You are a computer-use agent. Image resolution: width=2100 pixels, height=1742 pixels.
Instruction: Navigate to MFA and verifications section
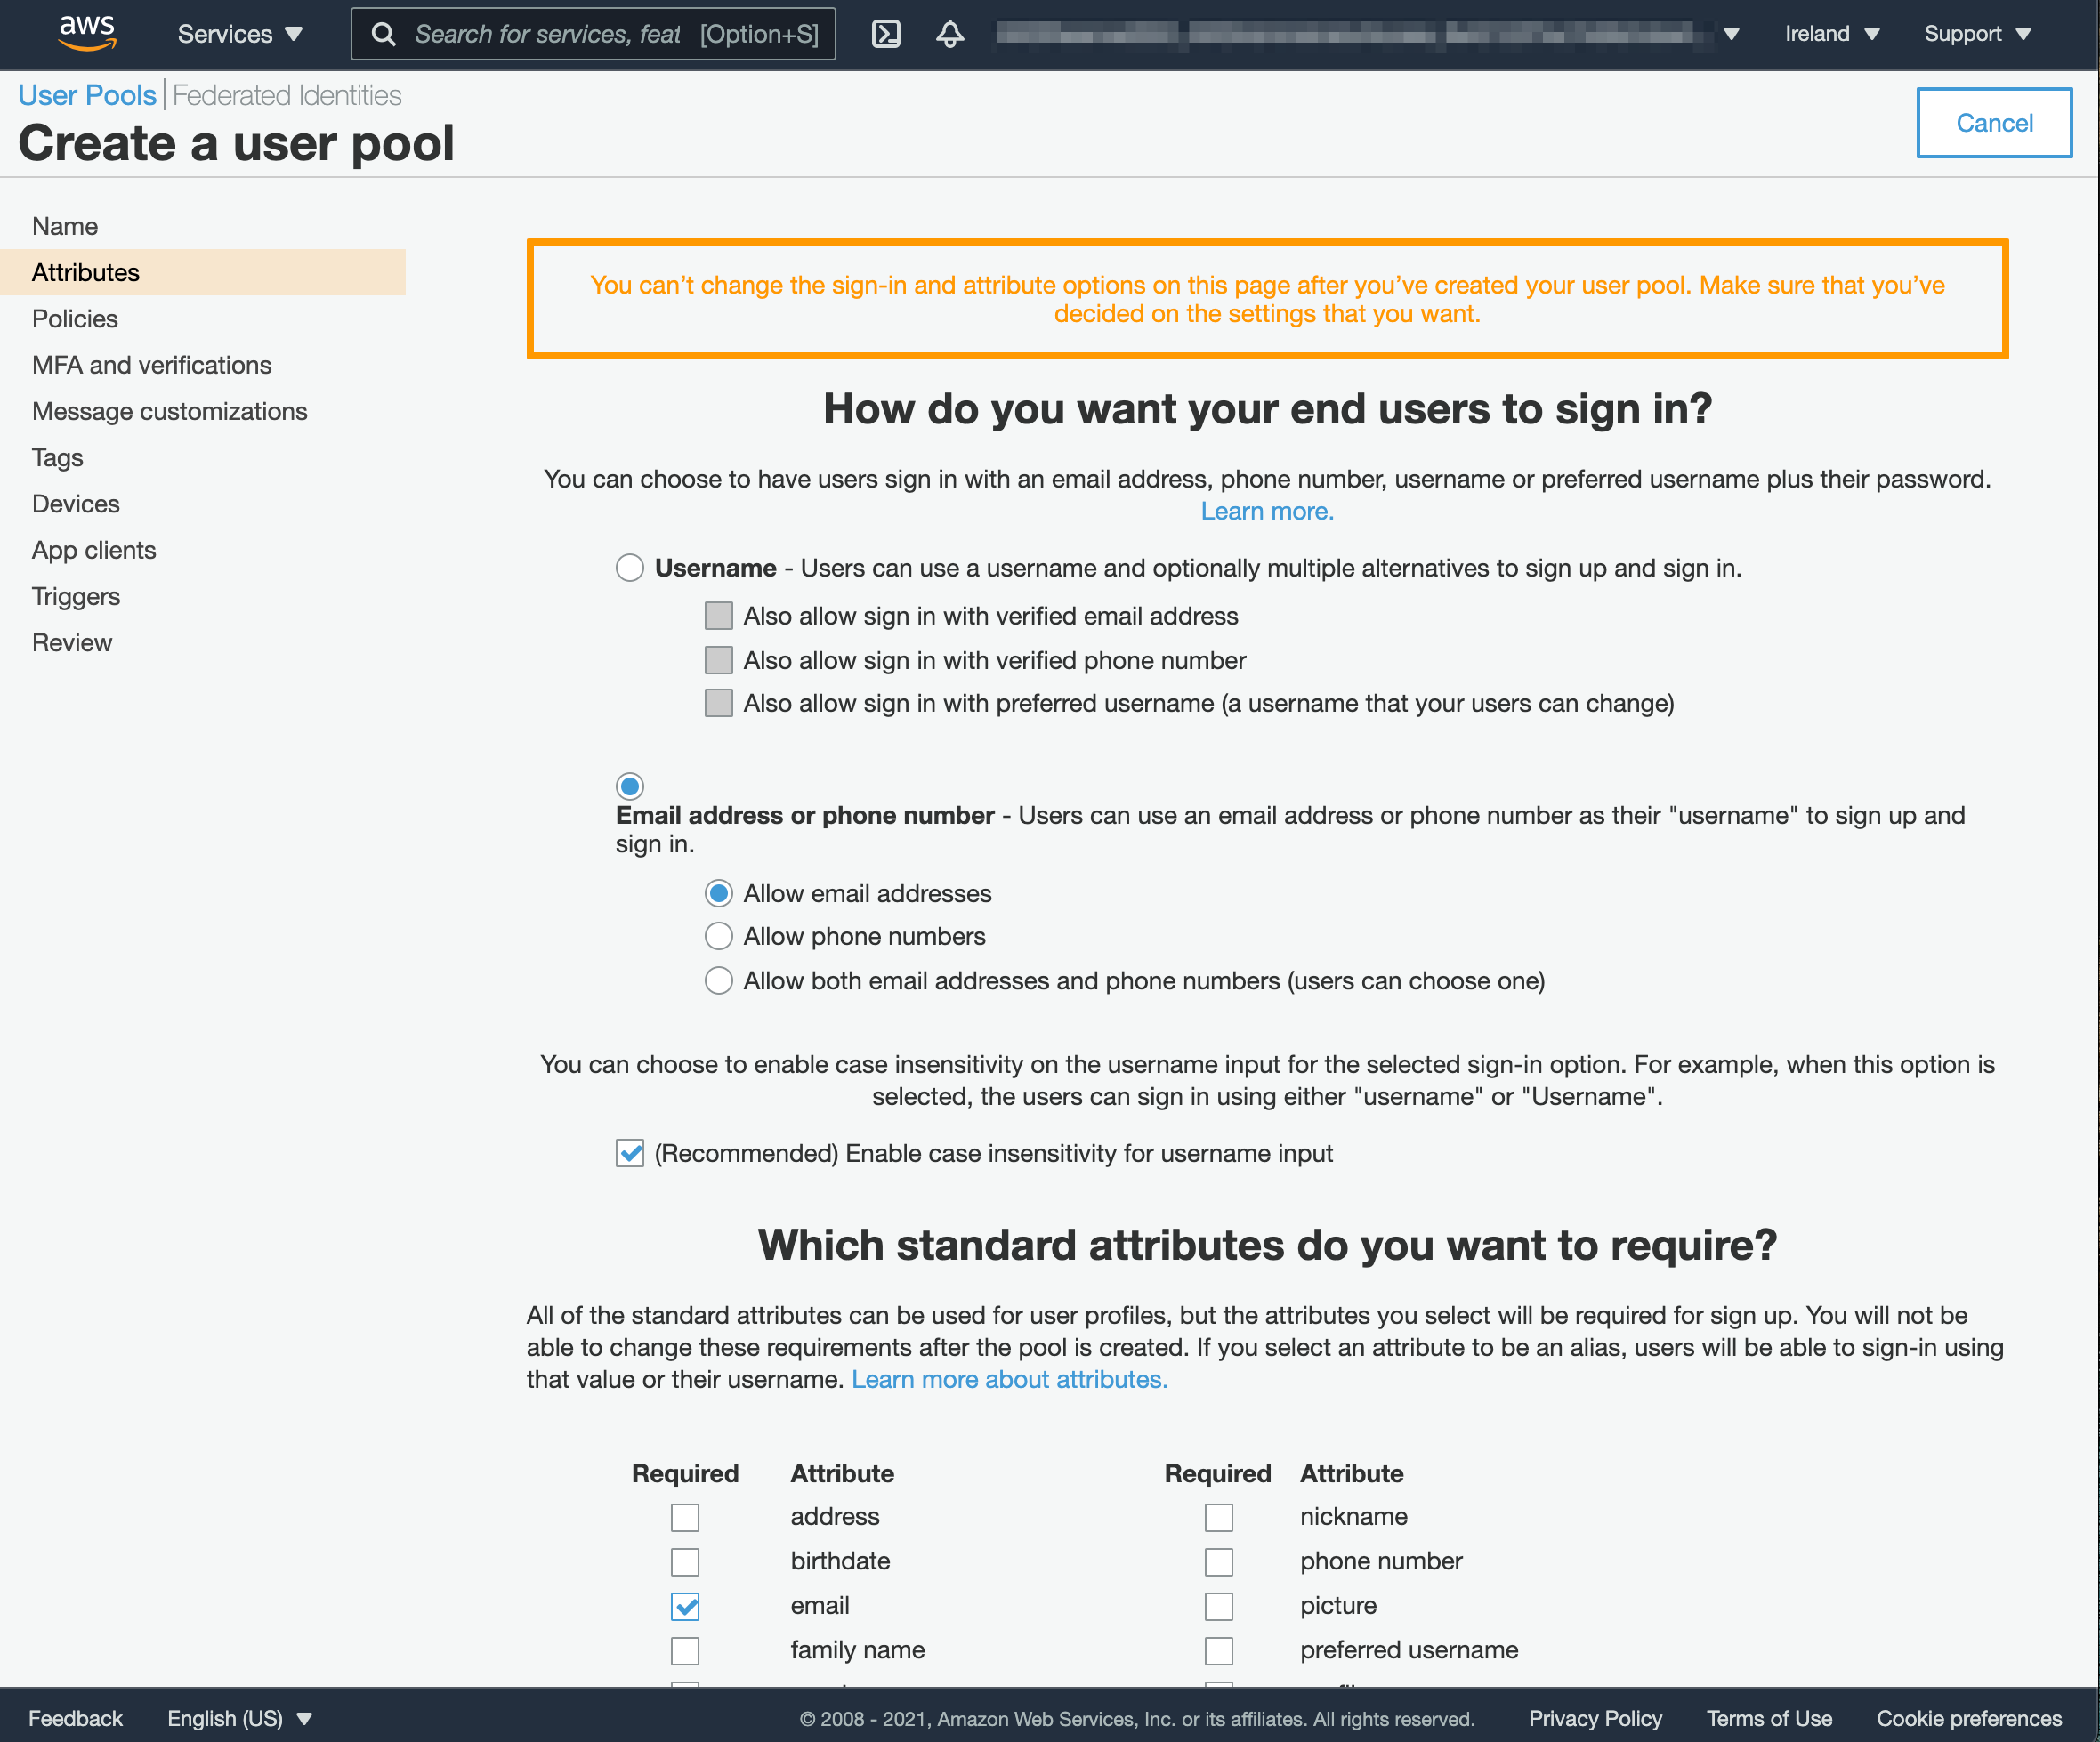coord(152,365)
